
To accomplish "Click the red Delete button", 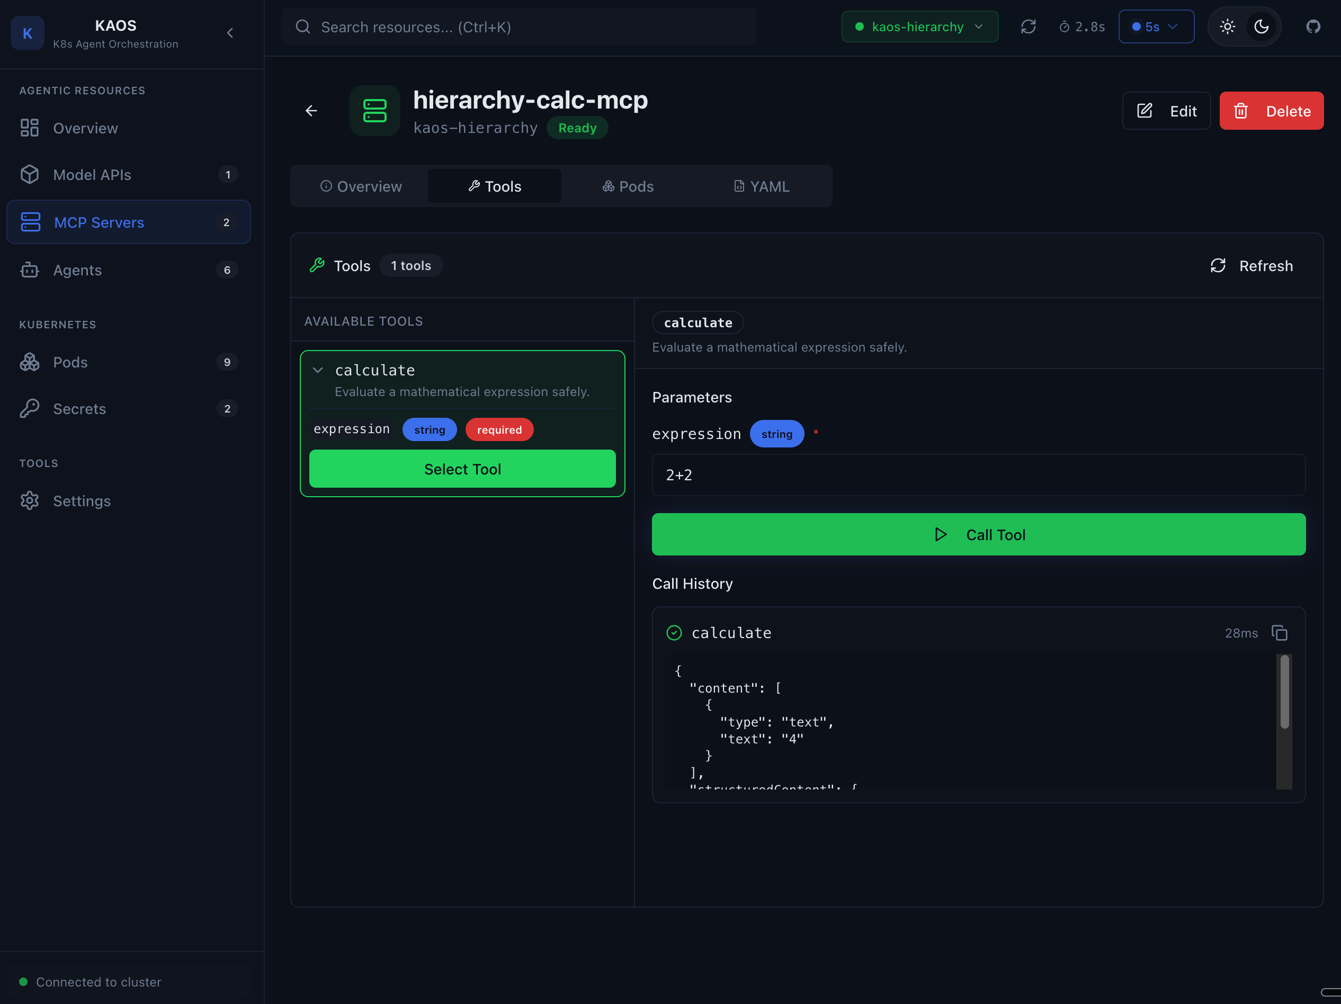I will [1271, 111].
